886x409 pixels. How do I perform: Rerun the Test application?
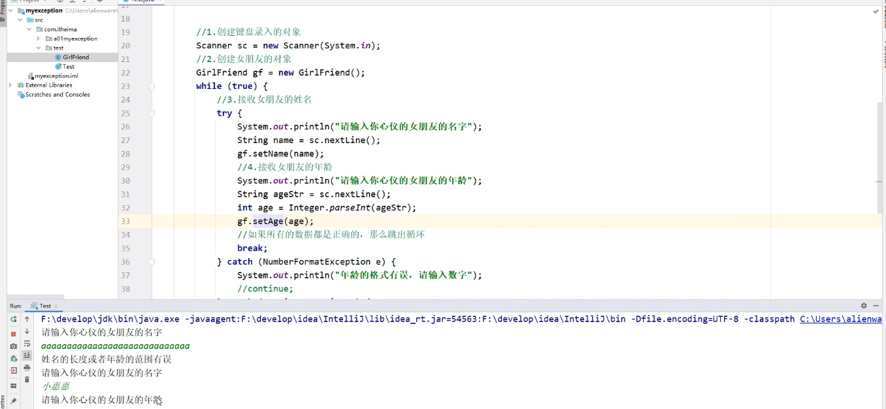pos(13,319)
